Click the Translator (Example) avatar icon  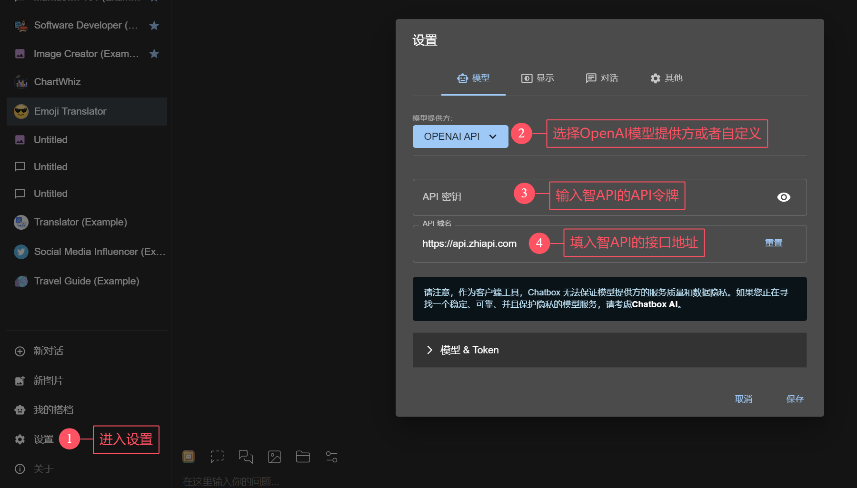click(x=21, y=222)
